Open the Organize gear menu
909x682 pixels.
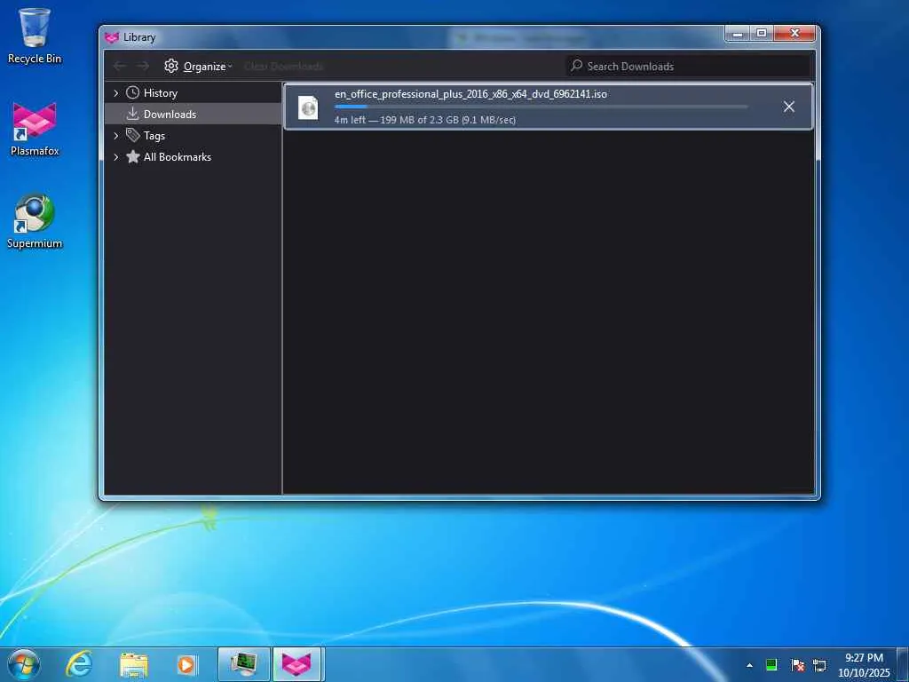198,66
